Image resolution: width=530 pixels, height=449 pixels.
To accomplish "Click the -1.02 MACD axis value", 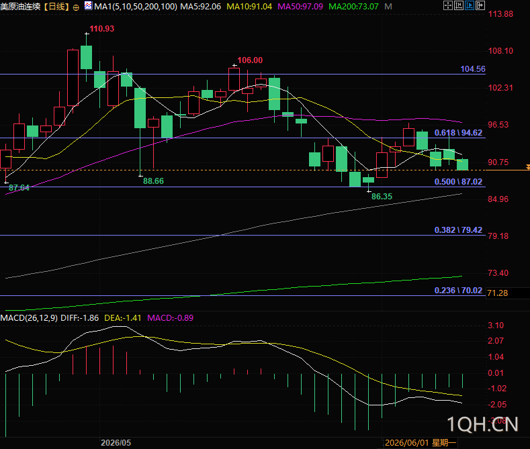I will coord(497,389).
